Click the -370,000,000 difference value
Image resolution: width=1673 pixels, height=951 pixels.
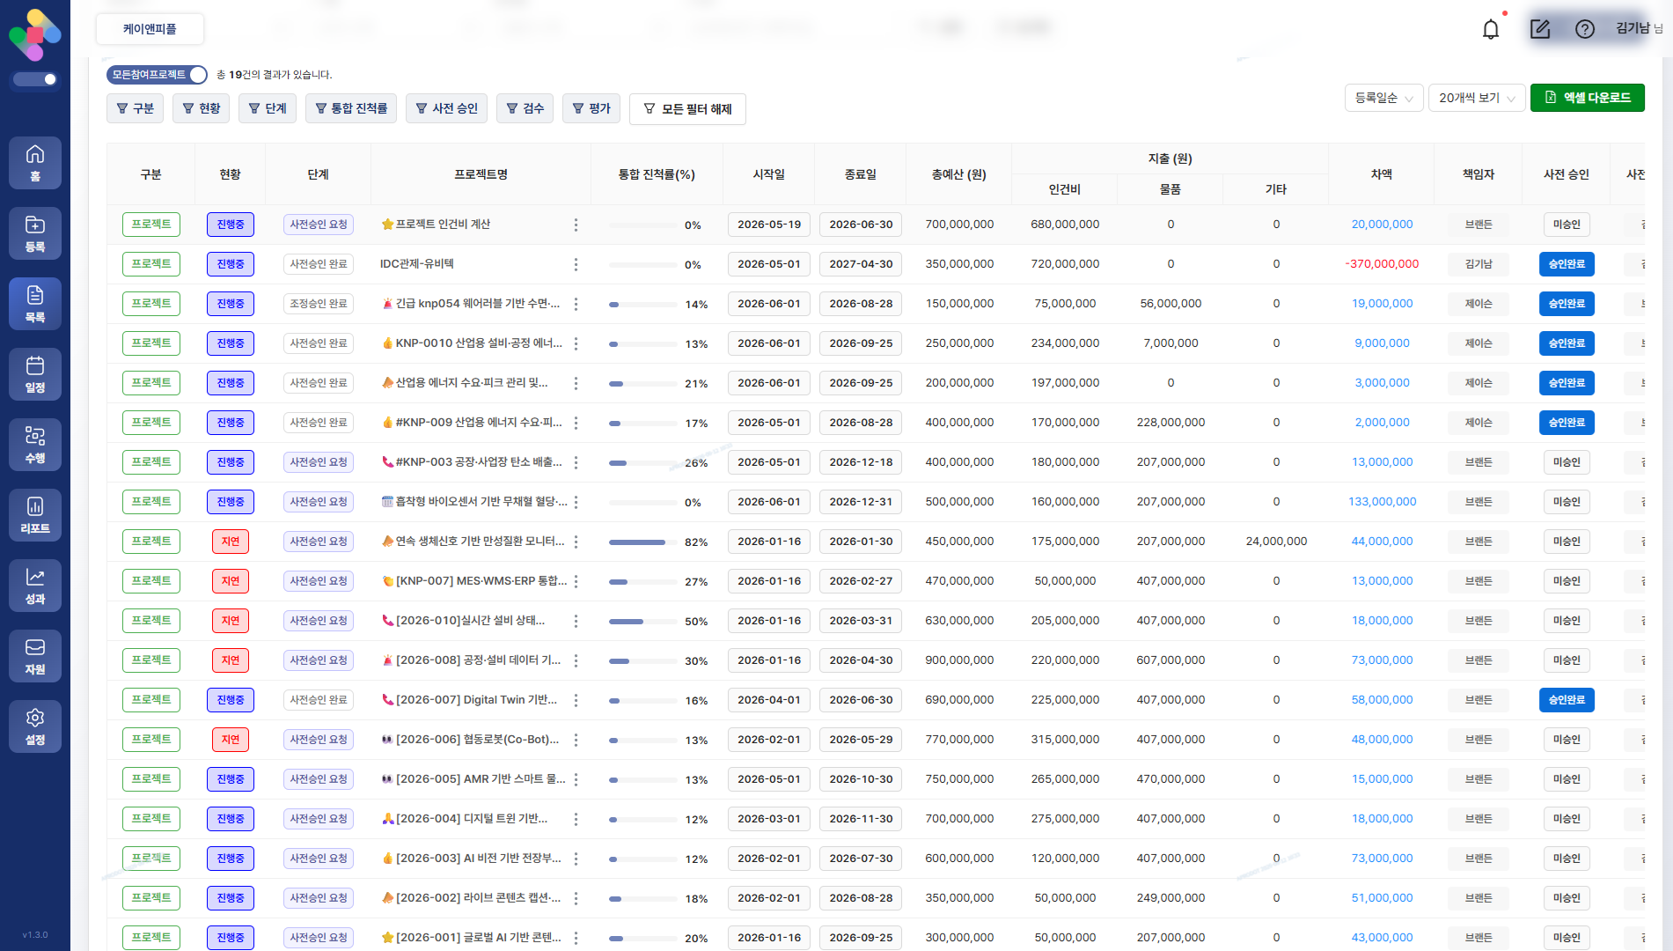pyautogui.click(x=1382, y=264)
